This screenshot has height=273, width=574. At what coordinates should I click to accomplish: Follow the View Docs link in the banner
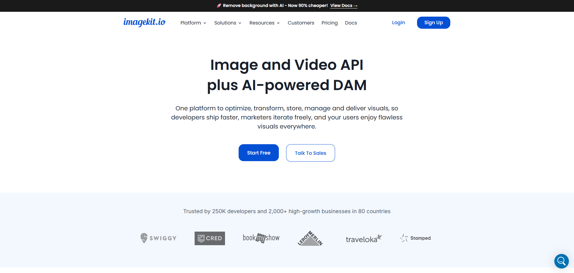tap(344, 5)
